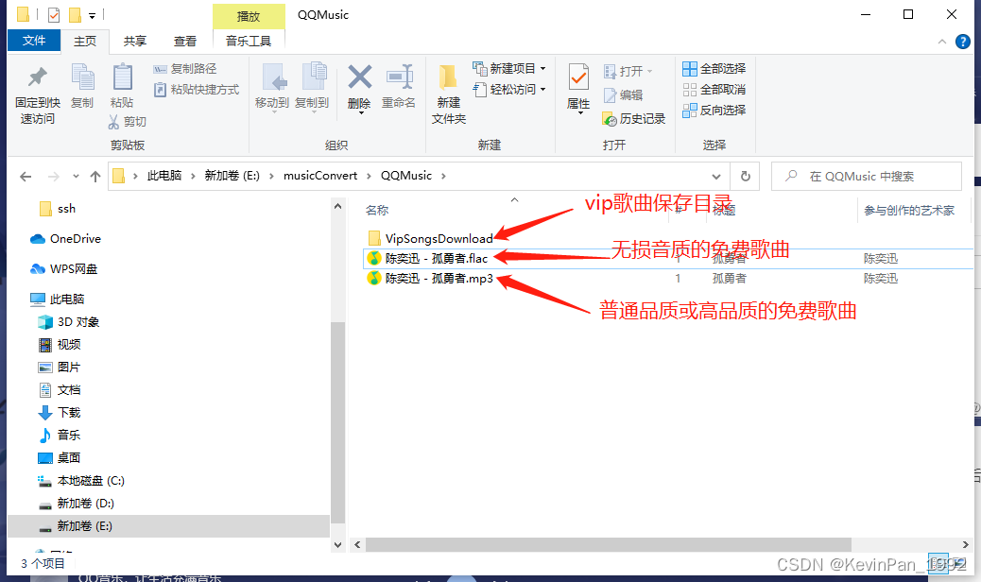Open 下载 folder in sidebar
Viewport: 981px width, 582px height.
[60, 413]
